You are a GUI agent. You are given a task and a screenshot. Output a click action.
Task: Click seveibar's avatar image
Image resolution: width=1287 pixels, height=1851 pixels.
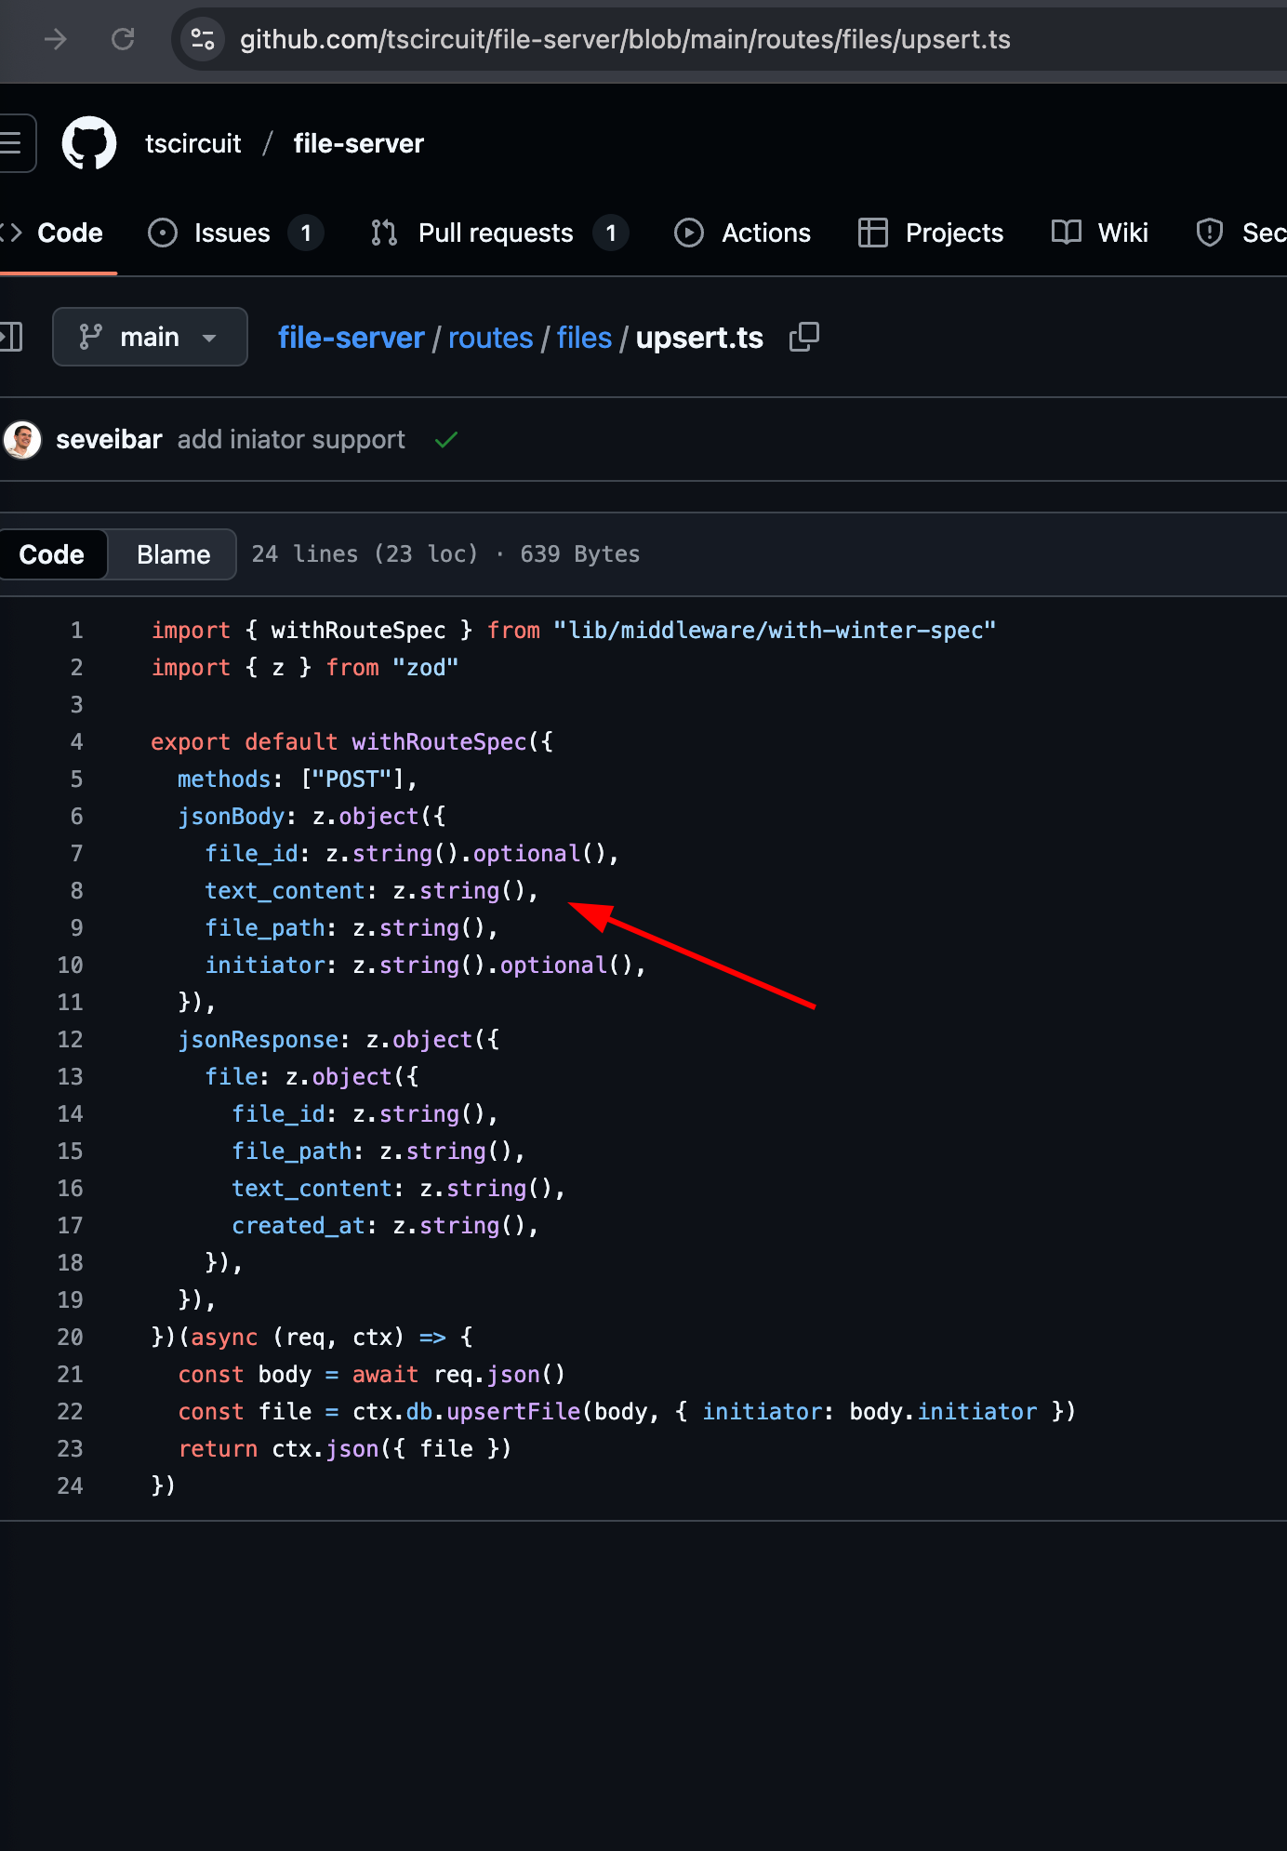click(x=22, y=440)
